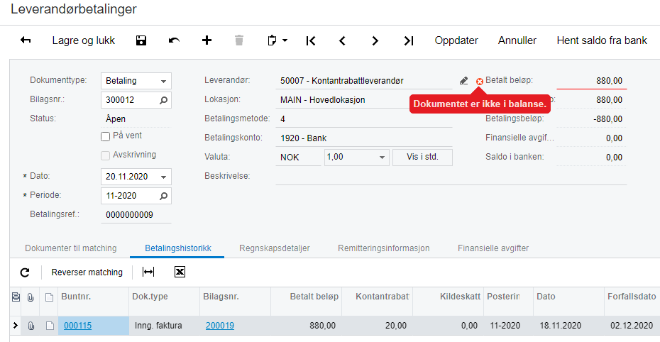Switch to Regnskapsdetaljer tab
Screen dimensions: 660x342
[275, 248]
